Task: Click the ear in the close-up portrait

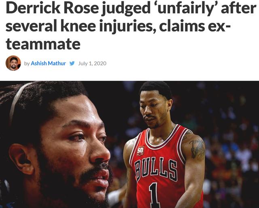Action: 21,159
